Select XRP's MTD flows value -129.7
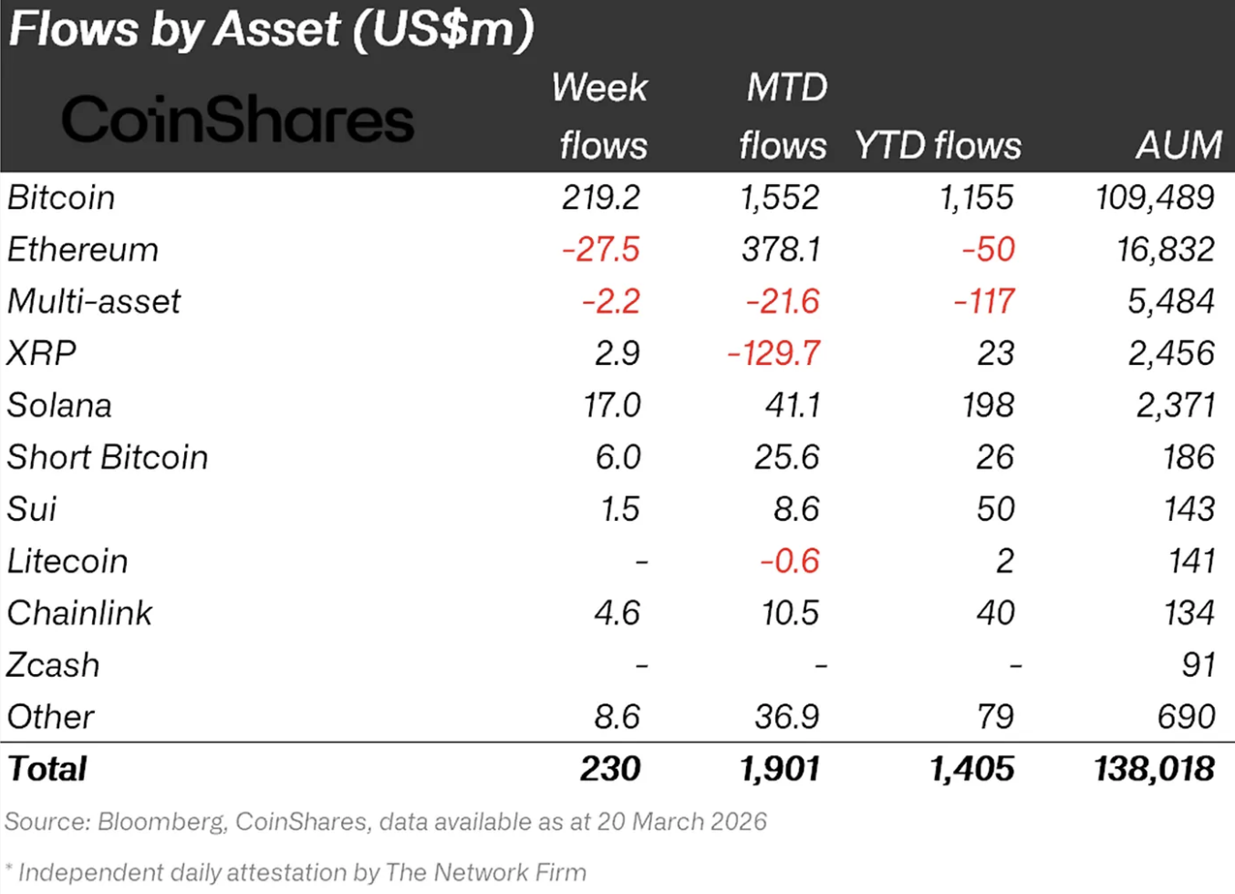1235x894 pixels. pyautogui.click(x=773, y=354)
